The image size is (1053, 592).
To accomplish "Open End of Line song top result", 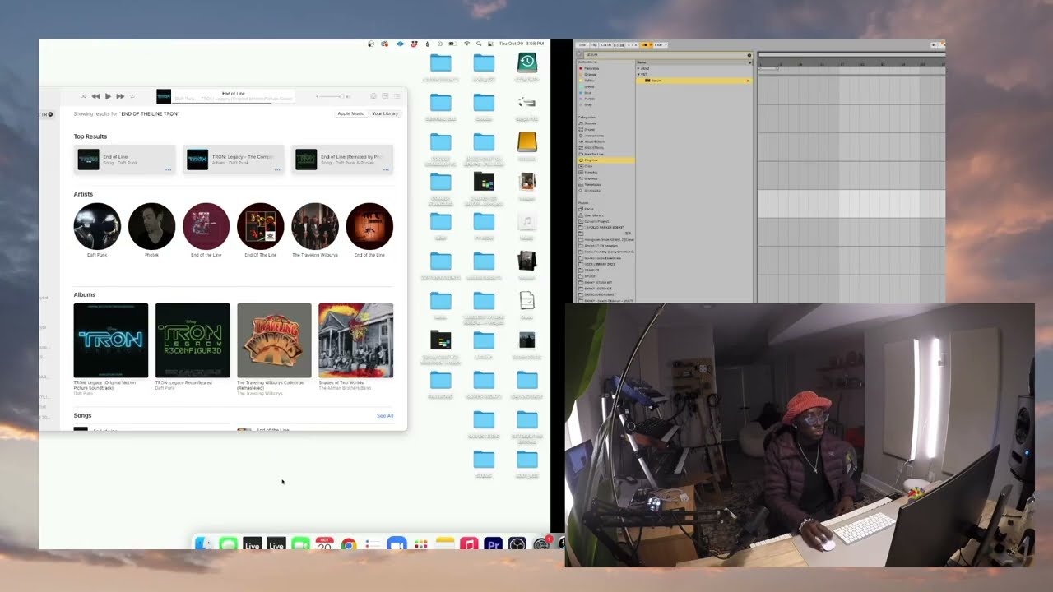I will pyautogui.click(x=124, y=159).
